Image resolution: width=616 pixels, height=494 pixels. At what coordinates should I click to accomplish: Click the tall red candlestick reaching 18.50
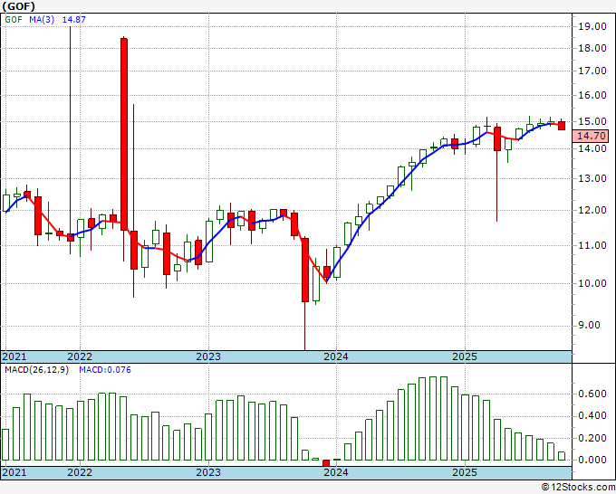click(x=124, y=134)
